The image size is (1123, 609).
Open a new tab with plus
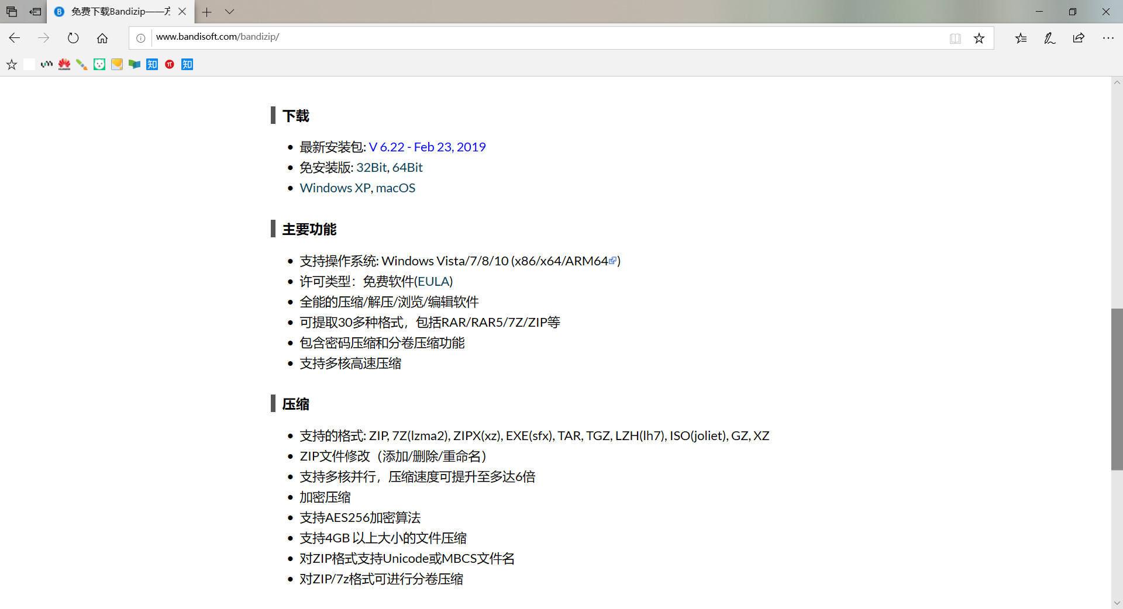(x=206, y=12)
